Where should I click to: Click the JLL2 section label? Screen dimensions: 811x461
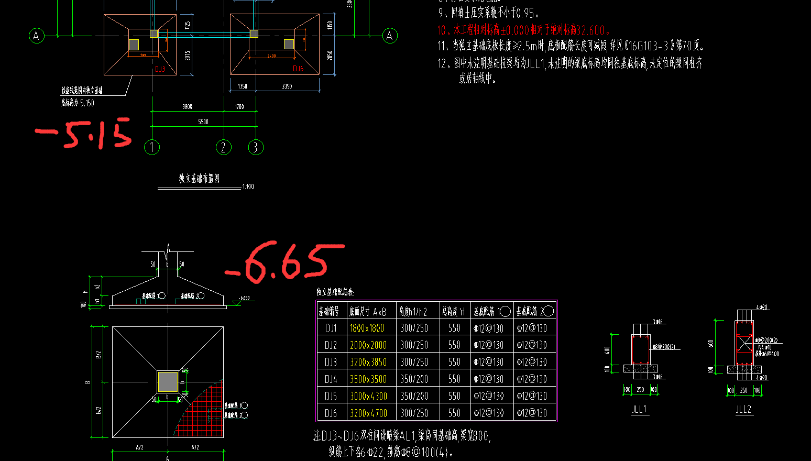coord(744,410)
